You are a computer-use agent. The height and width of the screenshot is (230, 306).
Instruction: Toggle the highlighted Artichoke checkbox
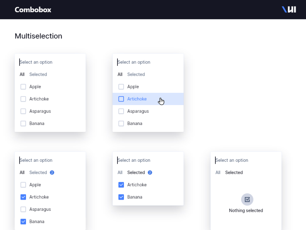(121, 99)
